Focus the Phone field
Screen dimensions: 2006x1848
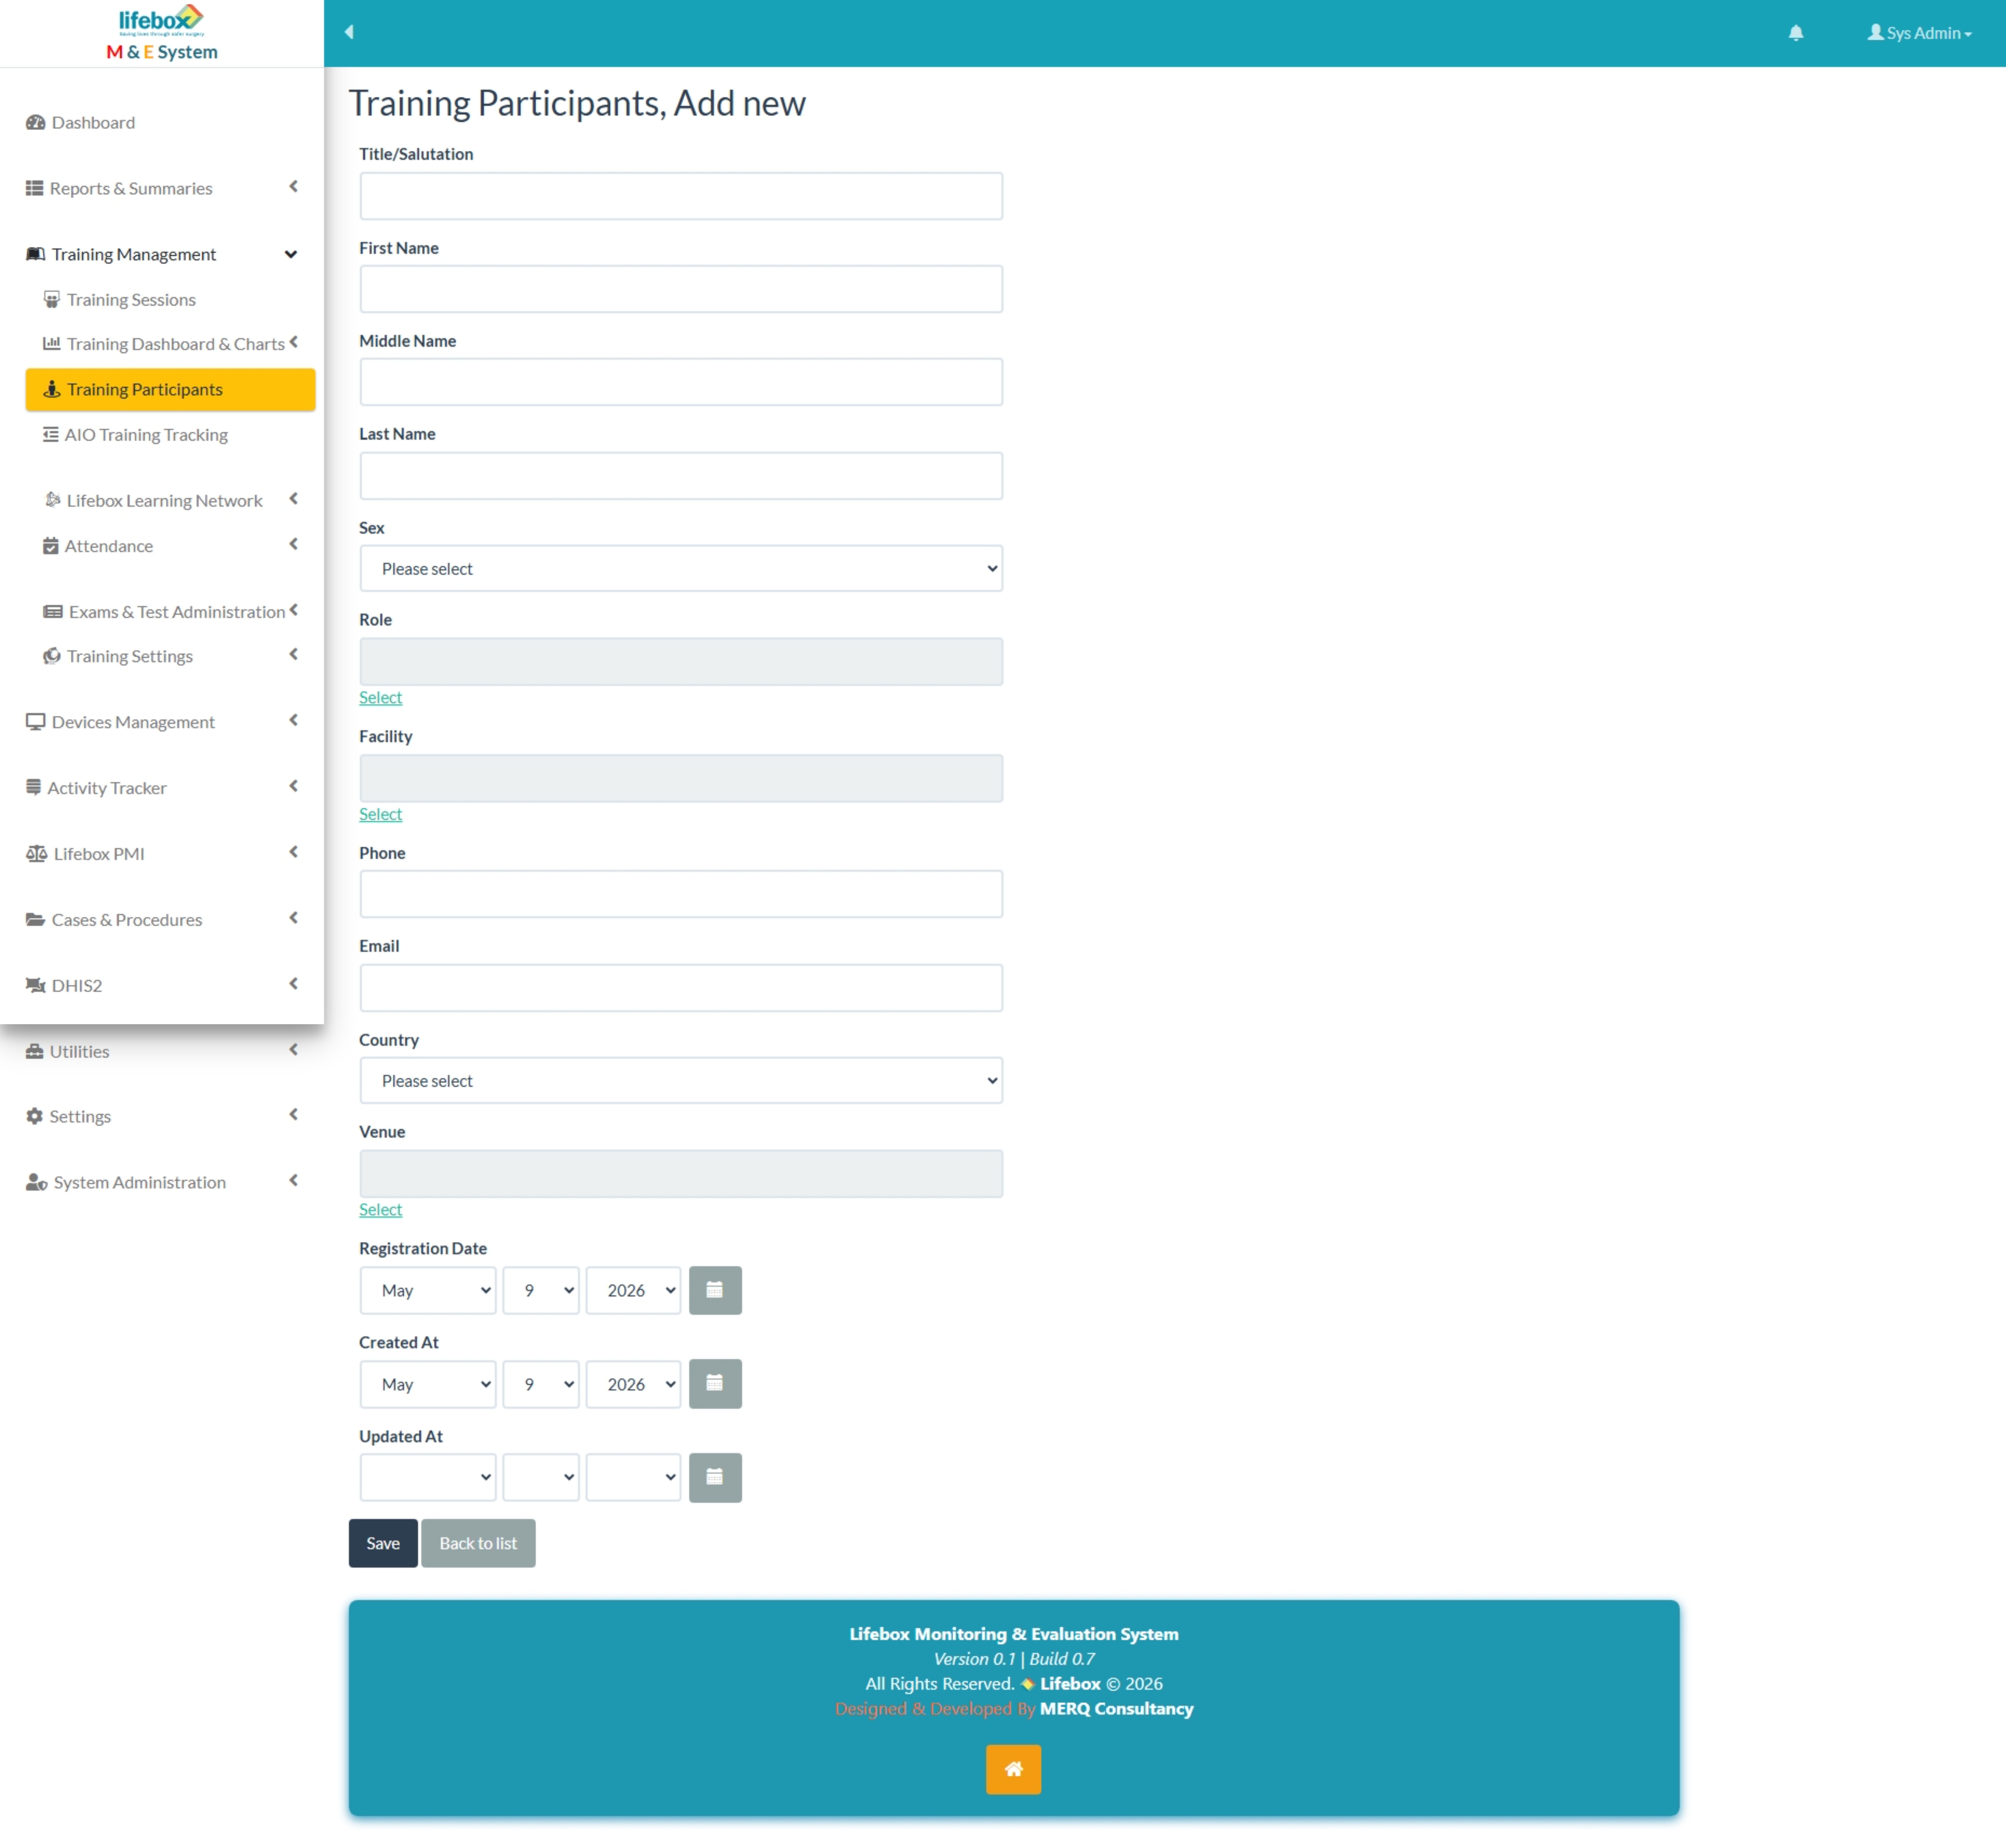point(681,894)
